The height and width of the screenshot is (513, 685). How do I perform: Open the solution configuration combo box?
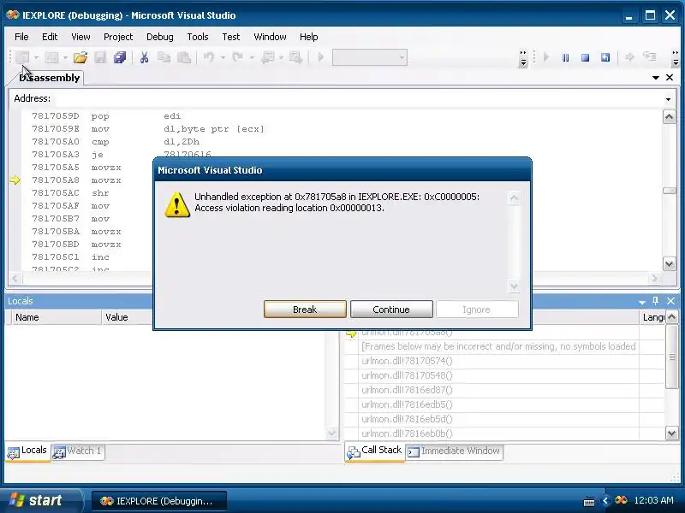tap(370, 57)
